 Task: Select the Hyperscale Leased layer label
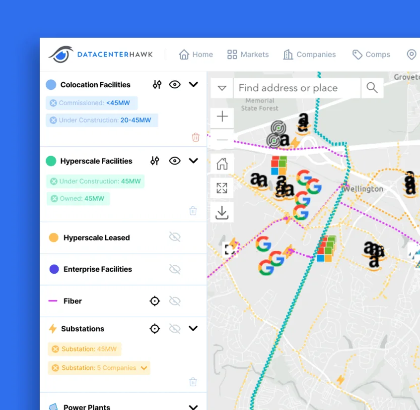96,237
